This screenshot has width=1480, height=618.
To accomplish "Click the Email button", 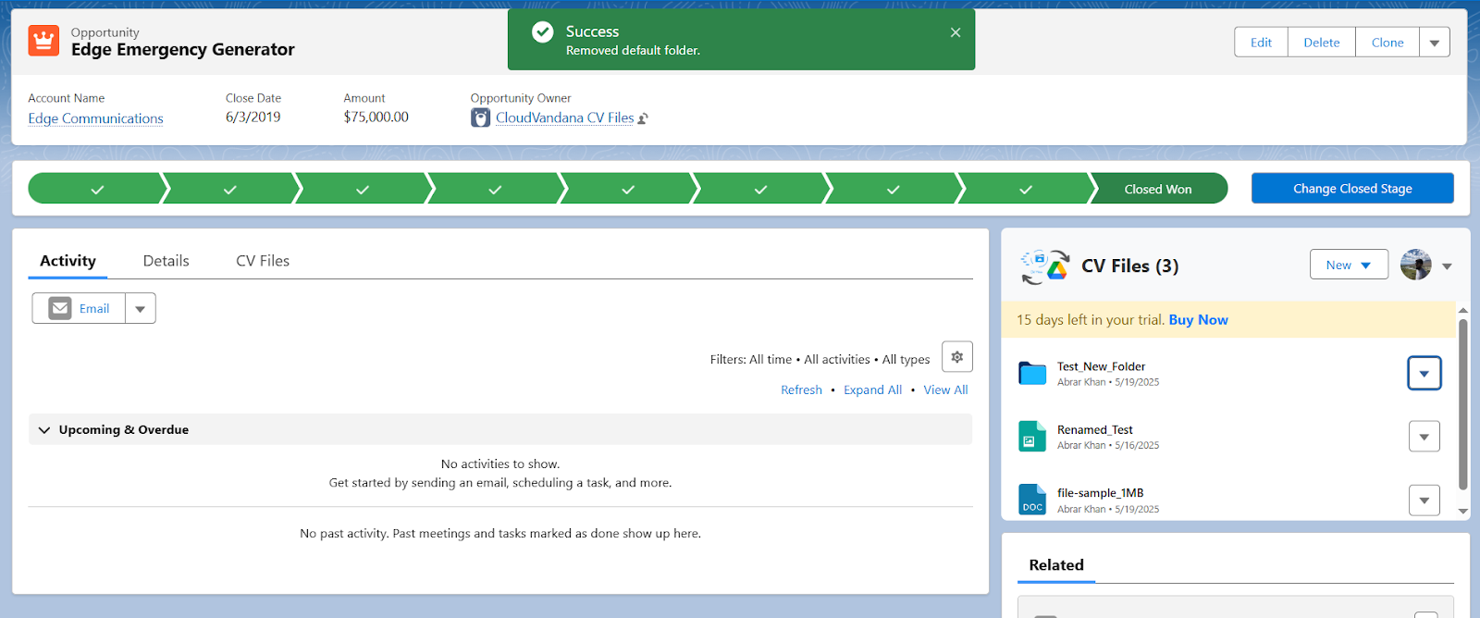I will coord(80,308).
